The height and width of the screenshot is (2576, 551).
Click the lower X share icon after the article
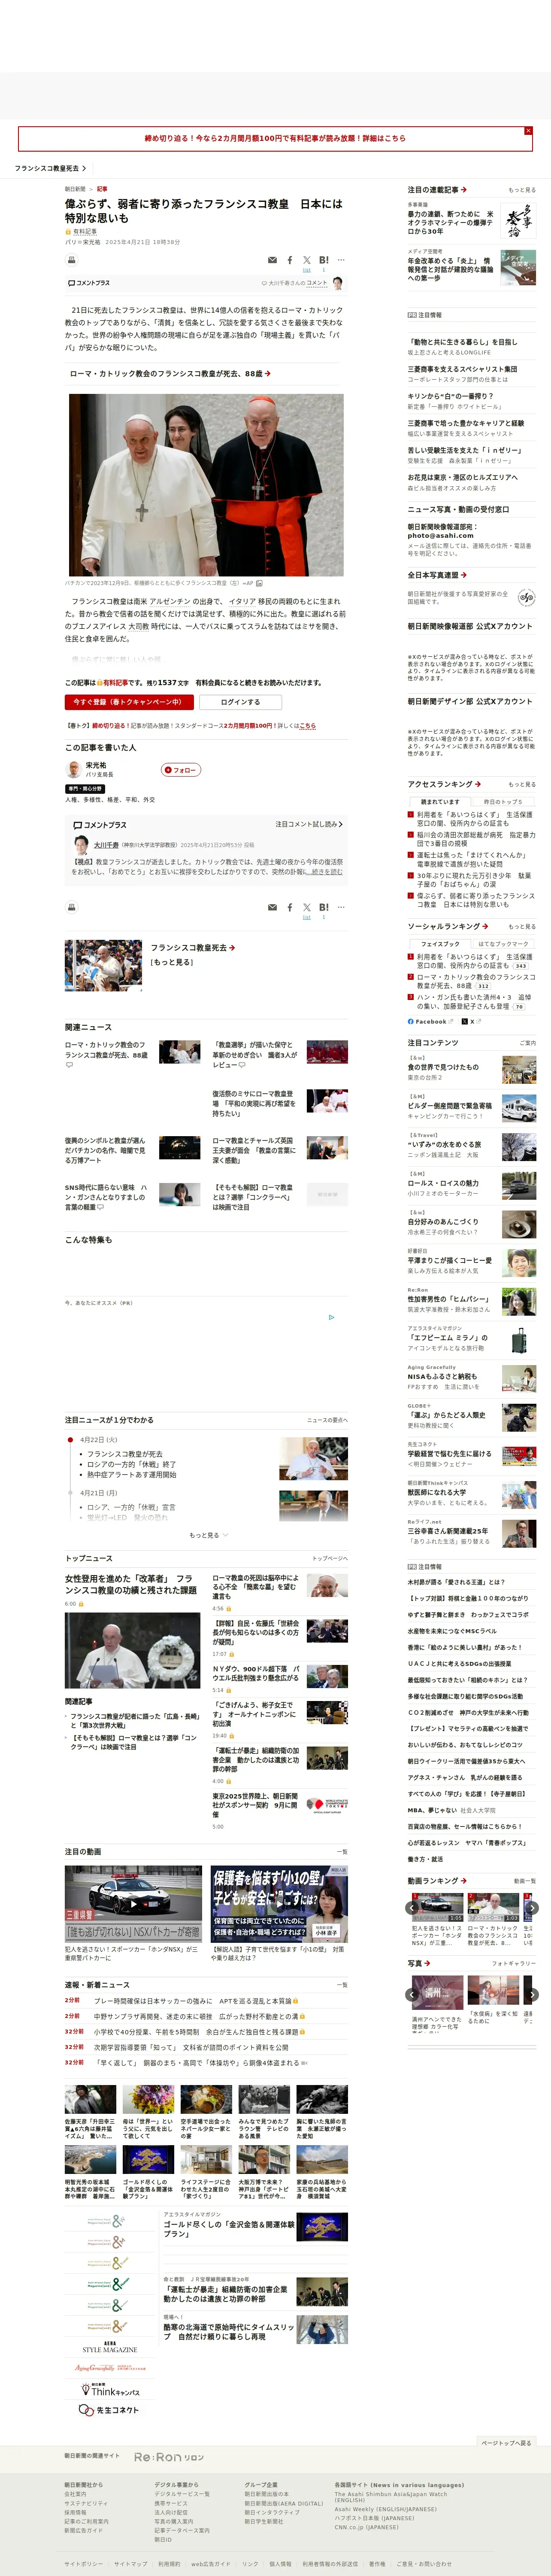[306, 907]
